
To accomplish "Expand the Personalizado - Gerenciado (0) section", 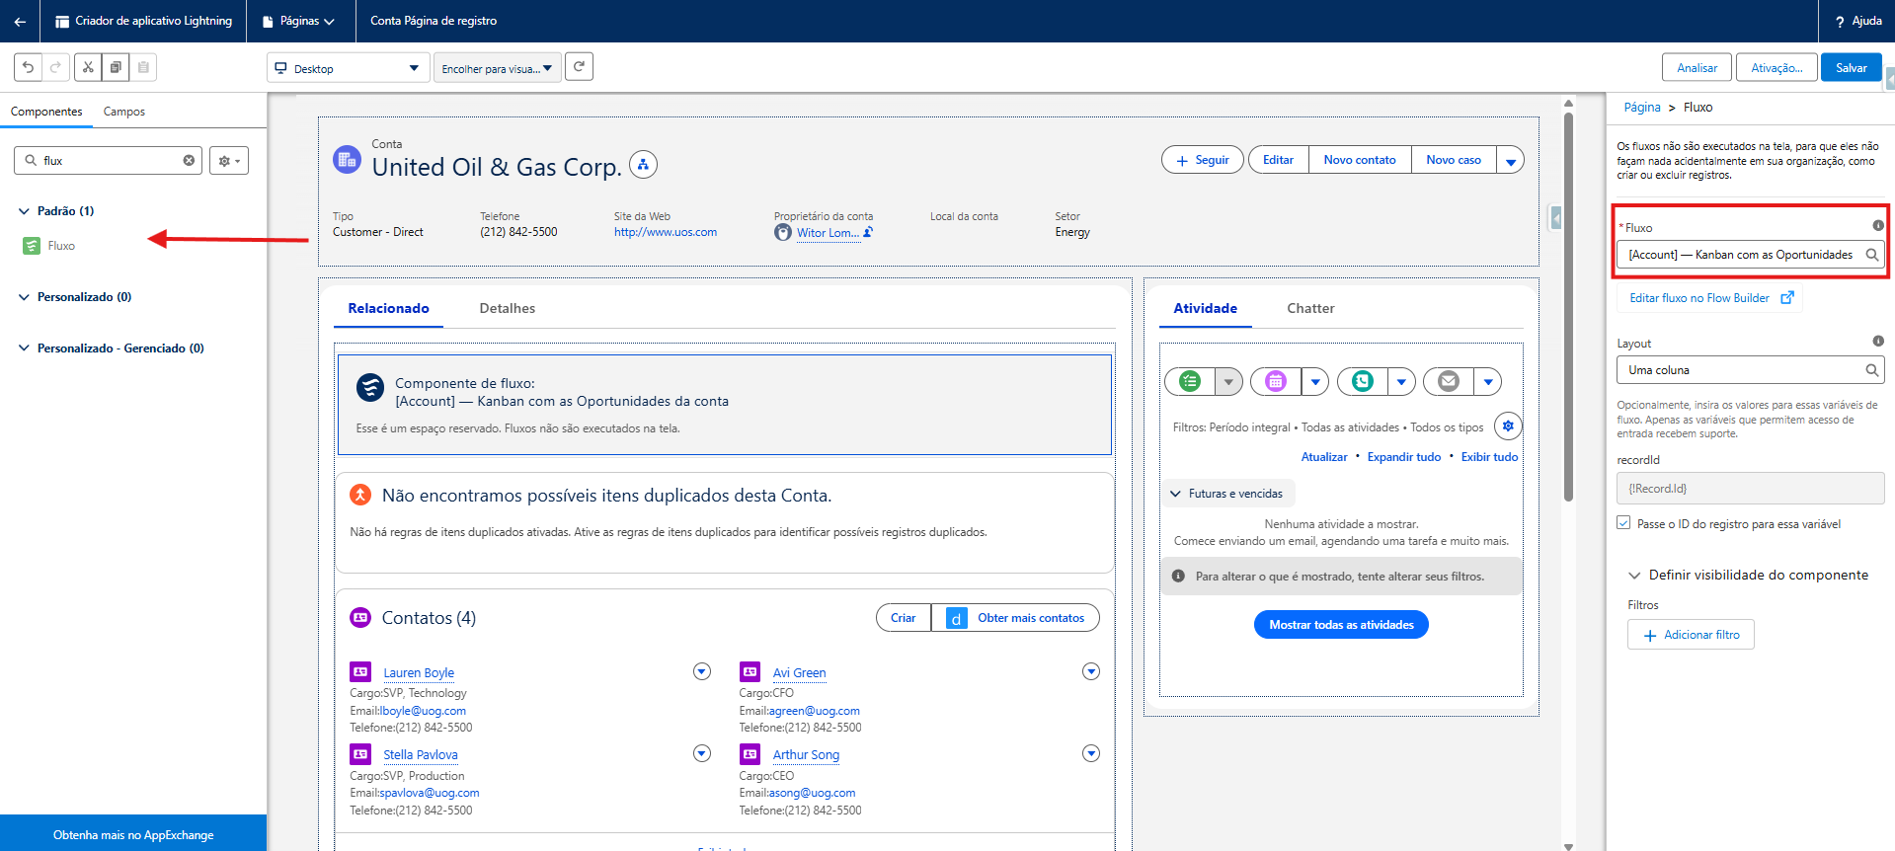I will (24, 348).
